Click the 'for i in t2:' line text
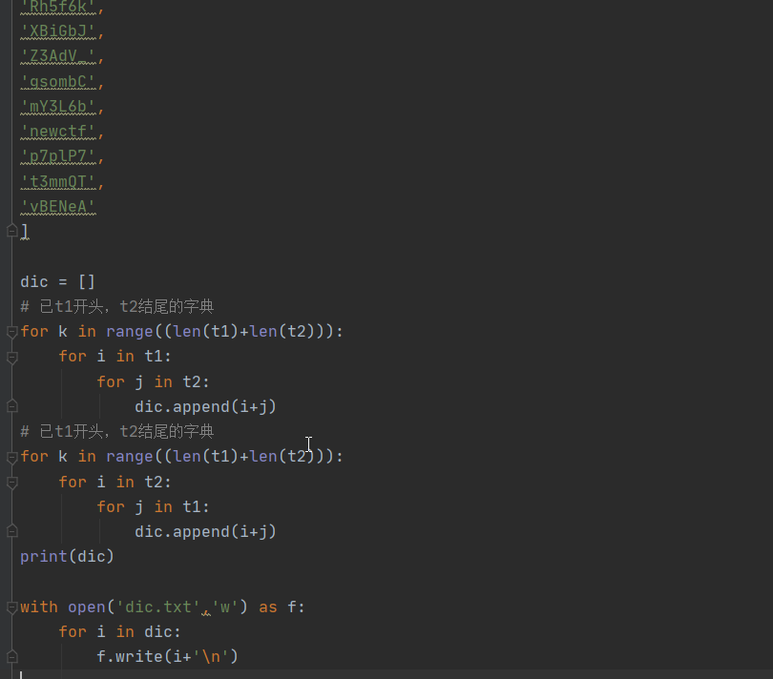 click(115, 482)
